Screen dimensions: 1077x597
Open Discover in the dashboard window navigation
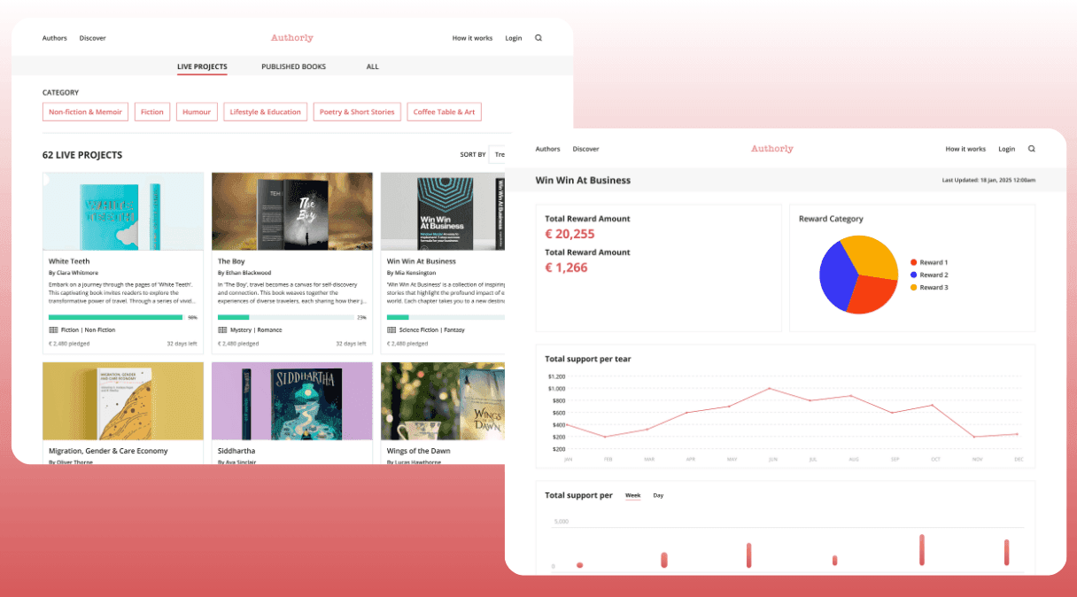[x=585, y=149]
